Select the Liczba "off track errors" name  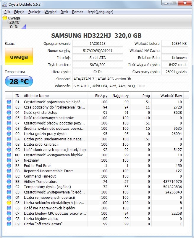tap(43, 224)
